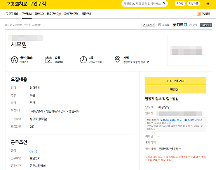
Task: Click the 방문접수 yellow button
Action: (x=176, y=89)
